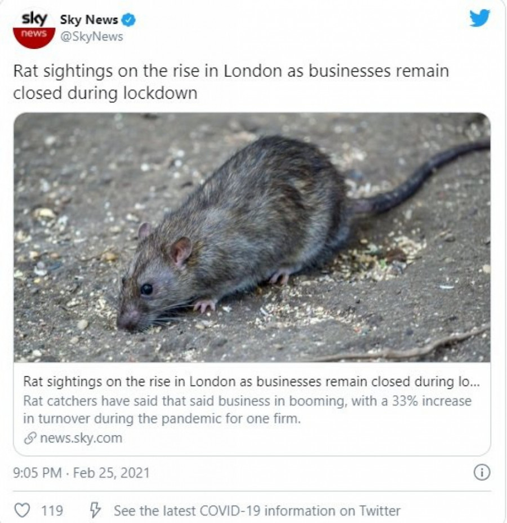Screen dimensions: 507x523
Task: Open the link card headline about rat sightings
Action: tap(251, 382)
